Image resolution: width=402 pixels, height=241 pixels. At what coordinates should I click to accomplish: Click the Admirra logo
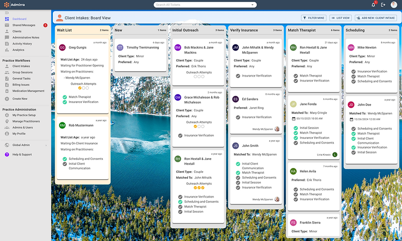(x=14, y=4)
